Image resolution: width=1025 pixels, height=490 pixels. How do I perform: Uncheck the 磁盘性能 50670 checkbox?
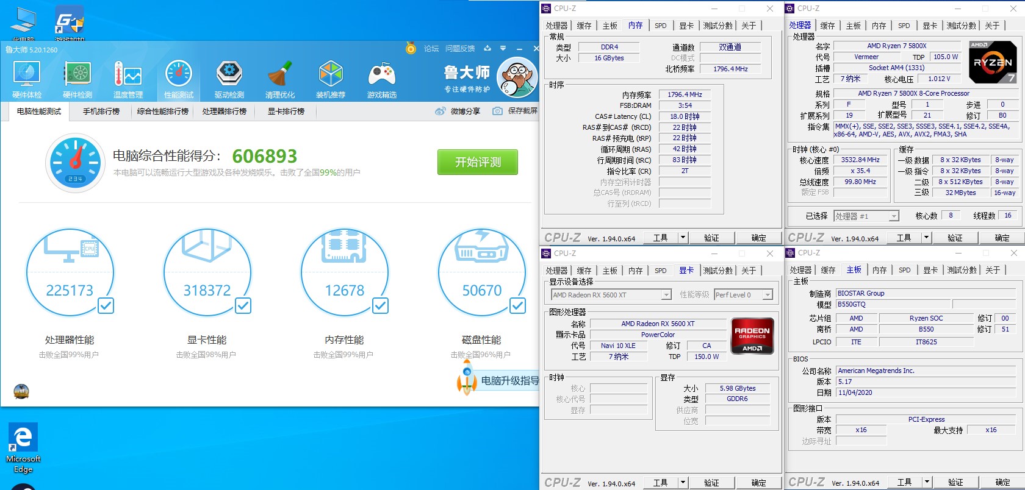(x=517, y=305)
